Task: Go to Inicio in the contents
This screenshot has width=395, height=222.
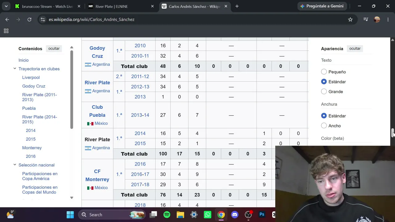Action: click(23, 60)
